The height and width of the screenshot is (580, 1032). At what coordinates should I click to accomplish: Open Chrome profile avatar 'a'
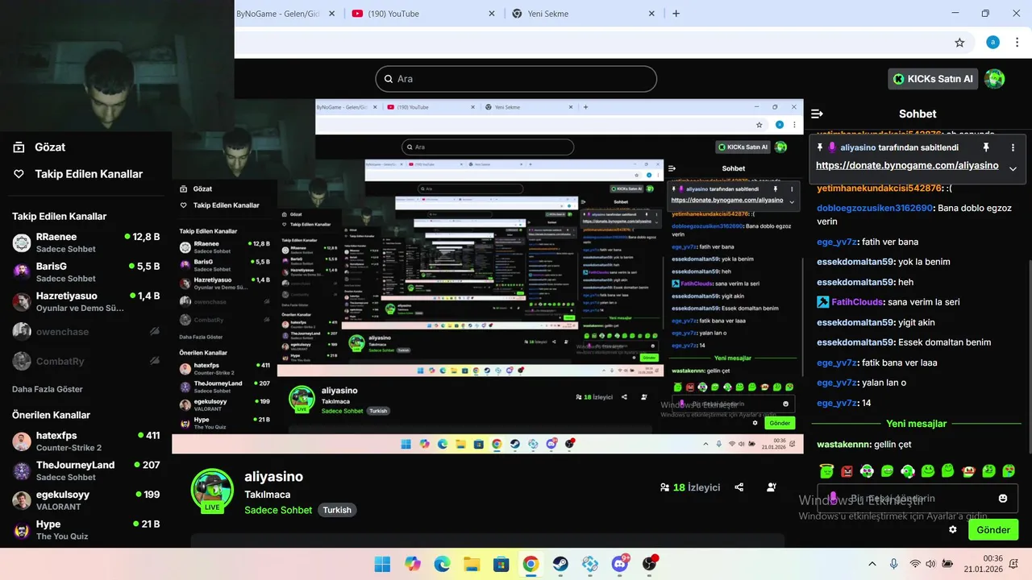pyautogui.click(x=992, y=43)
